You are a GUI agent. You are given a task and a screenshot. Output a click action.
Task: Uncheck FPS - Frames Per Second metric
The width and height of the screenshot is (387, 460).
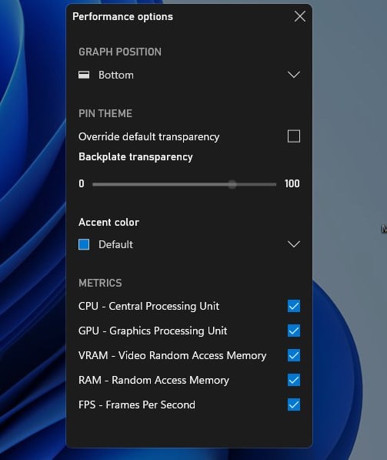point(294,405)
